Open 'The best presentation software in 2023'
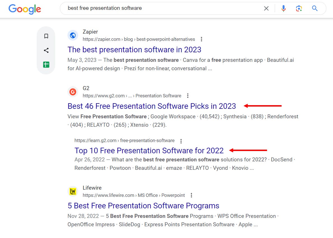The width and height of the screenshot is (333, 238). click(134, 50)
